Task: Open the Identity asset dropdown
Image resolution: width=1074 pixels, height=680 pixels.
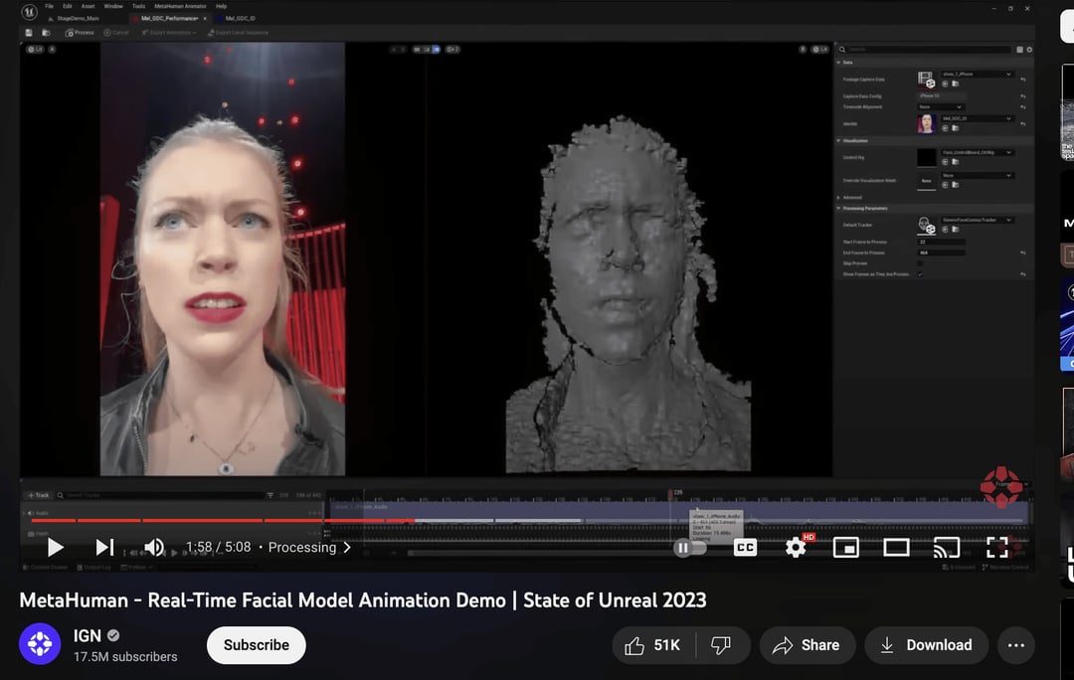Action: pyautogui.click(x=977, y=118)
